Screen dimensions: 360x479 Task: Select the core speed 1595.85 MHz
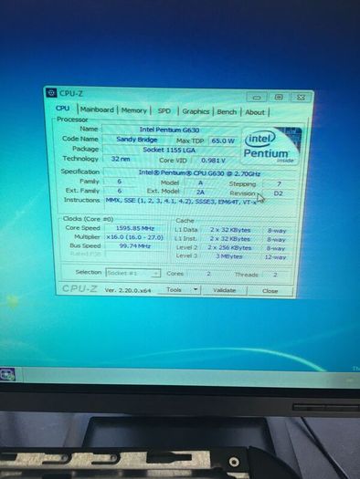pos(135,228)
